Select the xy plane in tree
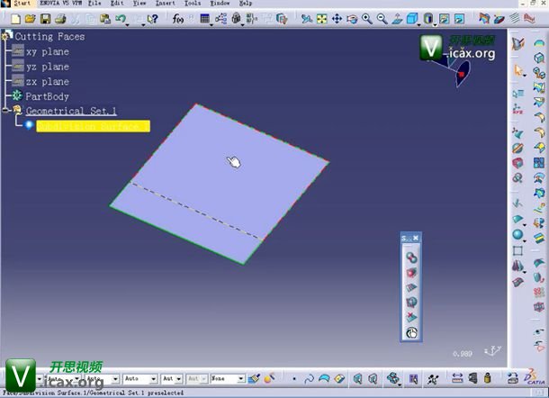 (47, 52)
